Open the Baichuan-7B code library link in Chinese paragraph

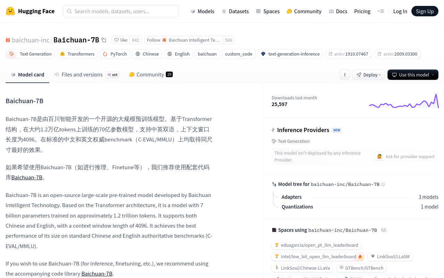(27, 177)
